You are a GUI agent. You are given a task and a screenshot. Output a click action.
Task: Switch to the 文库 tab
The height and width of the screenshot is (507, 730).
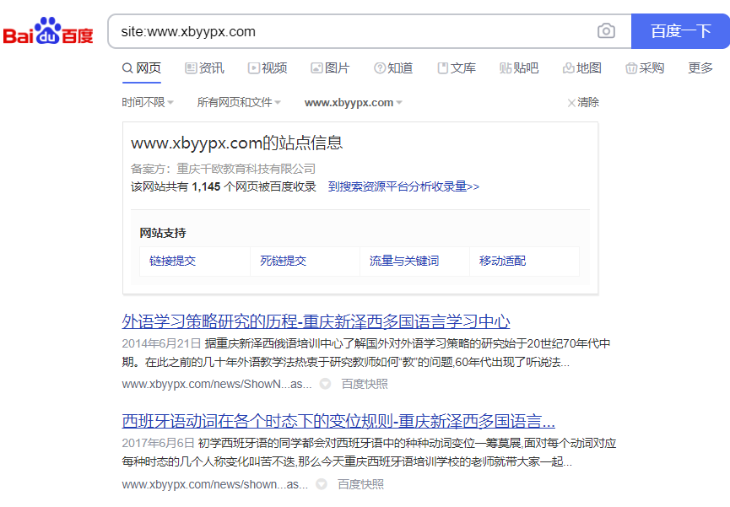pyautogui.click(x=457, y=68)
